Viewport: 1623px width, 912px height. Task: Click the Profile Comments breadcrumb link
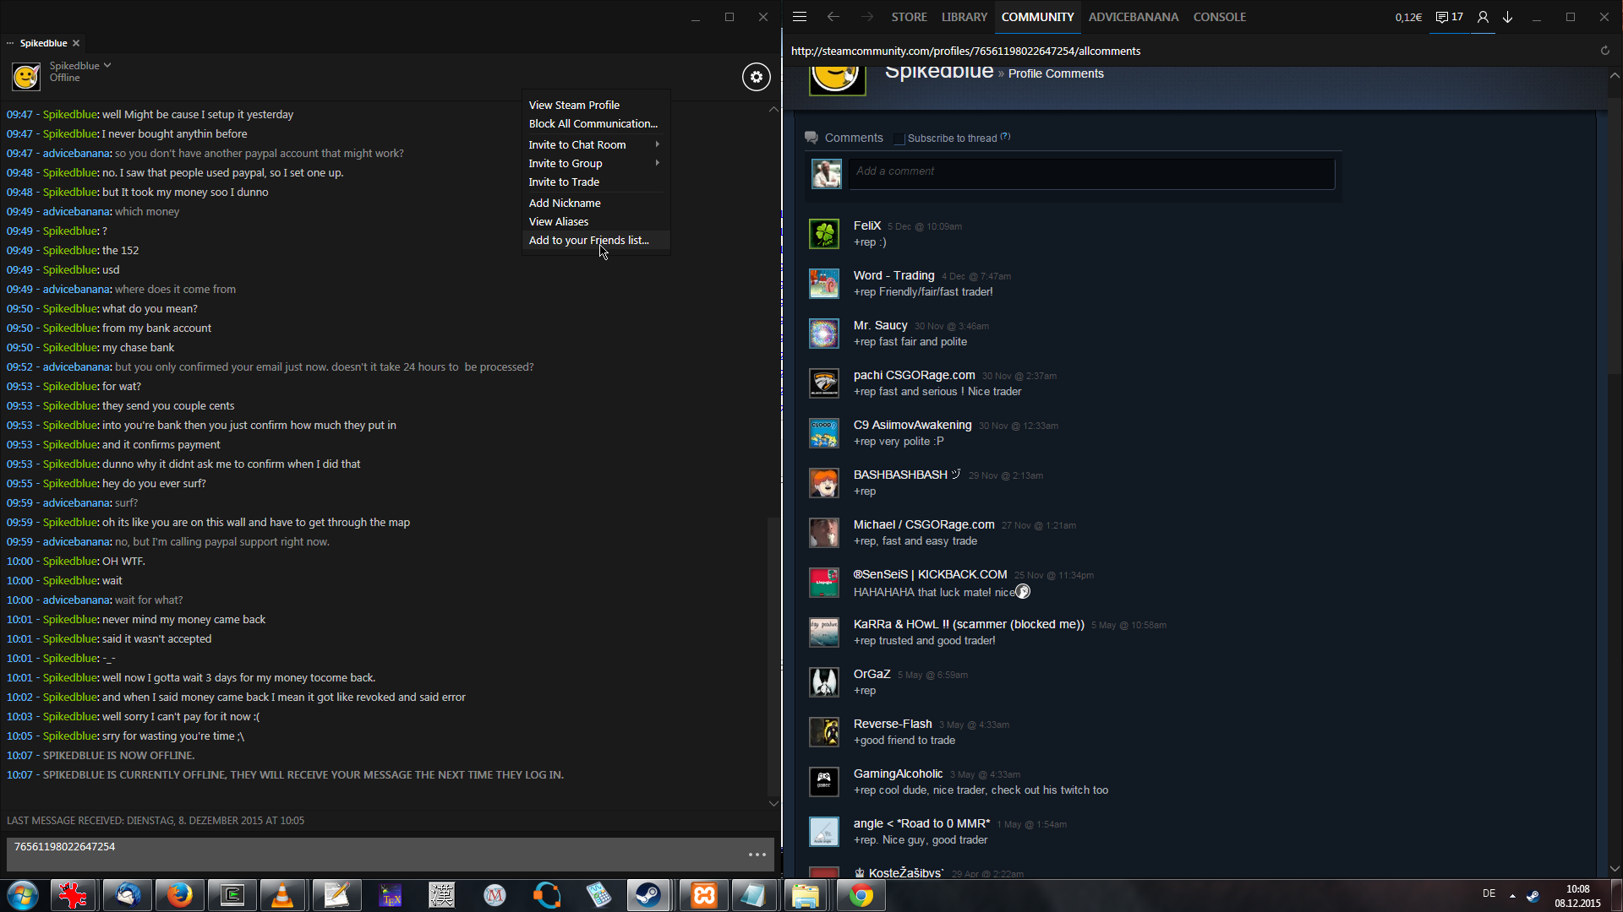[1056, 73]
